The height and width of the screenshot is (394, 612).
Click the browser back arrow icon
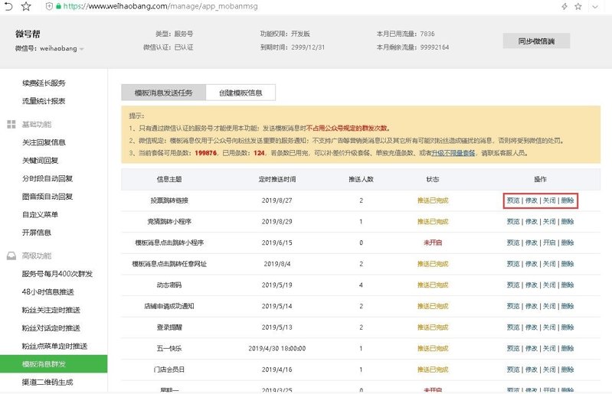click(8, 6)
